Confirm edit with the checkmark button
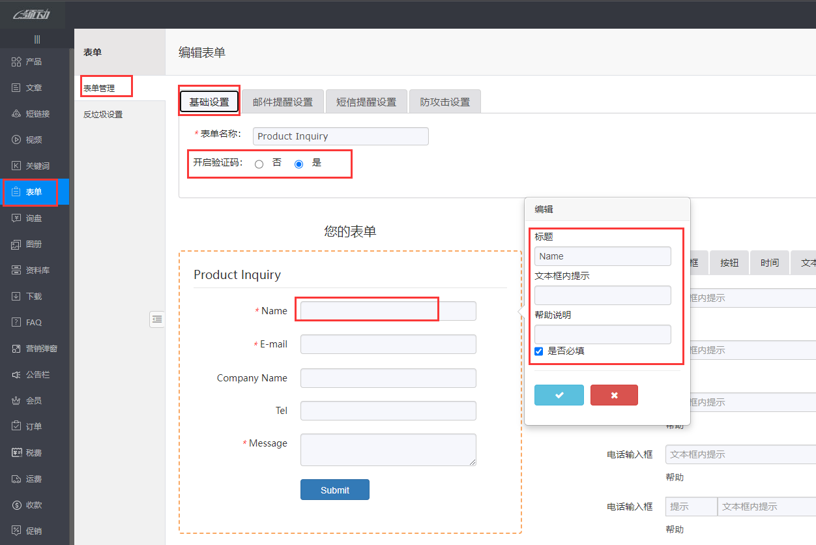 tap(559, 395)
